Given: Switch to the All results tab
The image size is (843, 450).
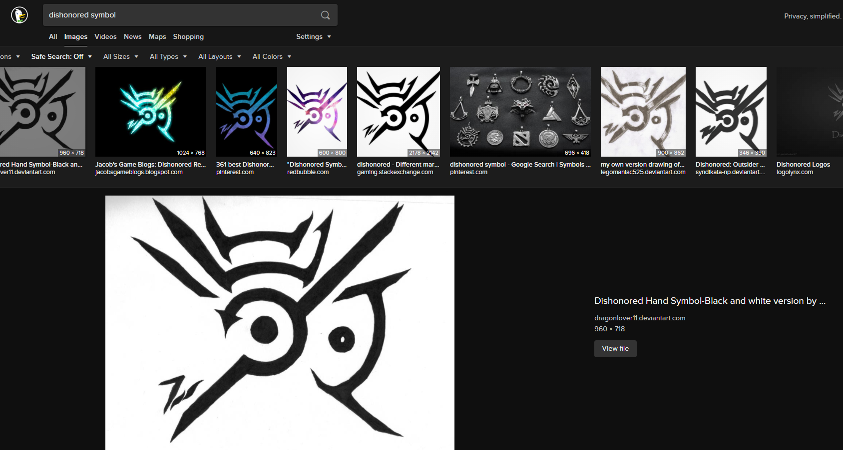Looking at the screenshot, I should pyautogui.click(x=53, y=36).
